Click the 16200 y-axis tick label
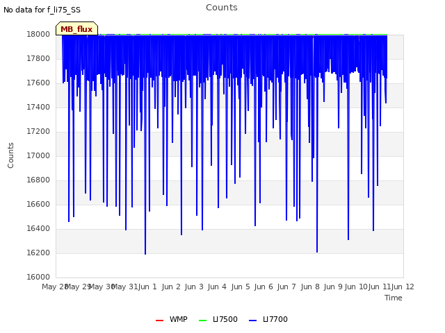Image resolution: width=445 pixels, height=333 pixels. point(38,253)
